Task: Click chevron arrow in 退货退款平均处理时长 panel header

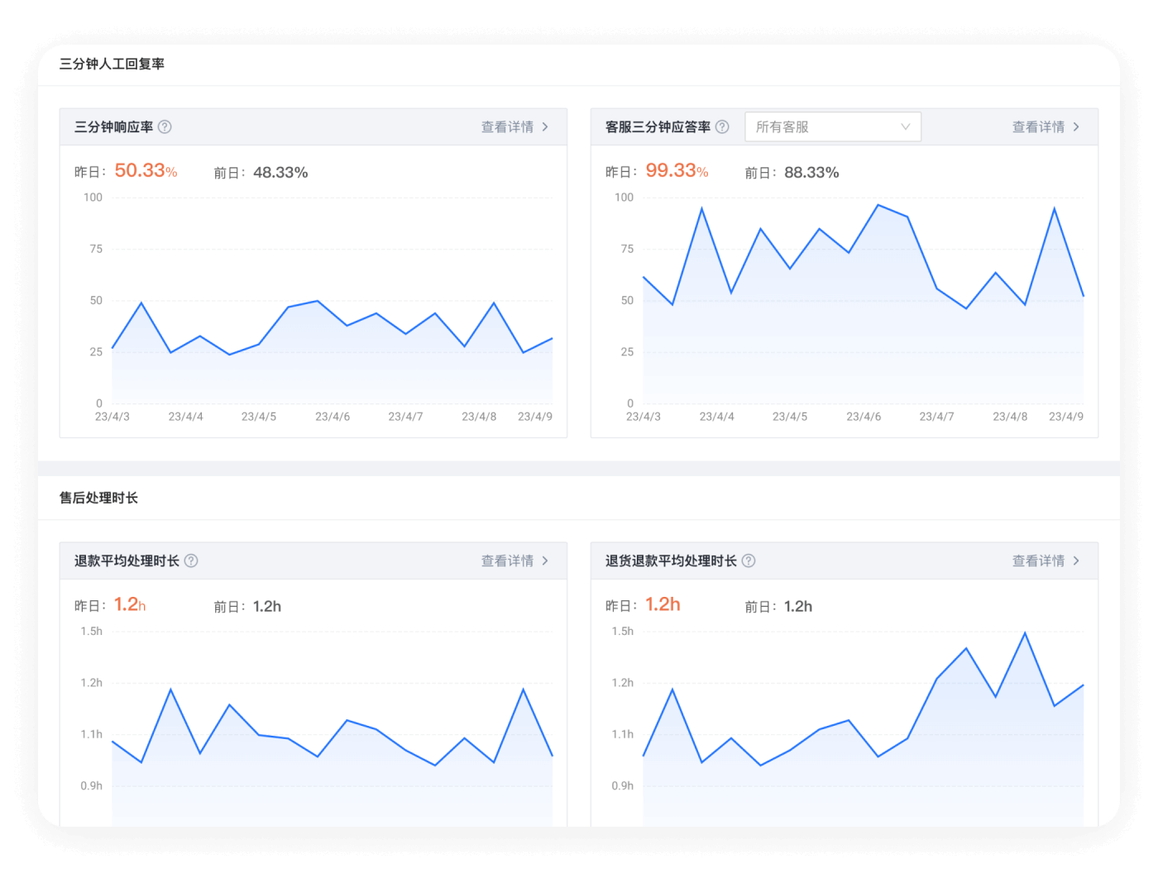Action: pyautogui.click(x=1076, y=561)
